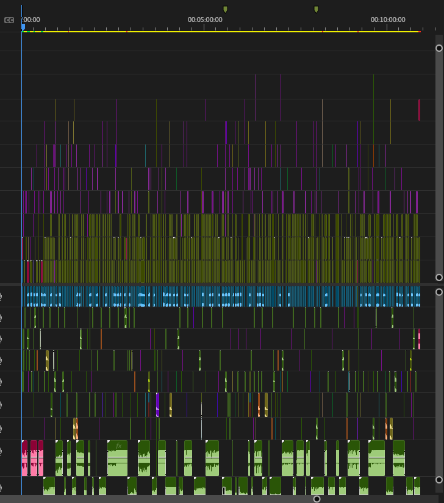Viewport: 444px width, 503px height.
Task: Jump to the 00:10:00:00 ruler mark
Action: coord(388,20)
